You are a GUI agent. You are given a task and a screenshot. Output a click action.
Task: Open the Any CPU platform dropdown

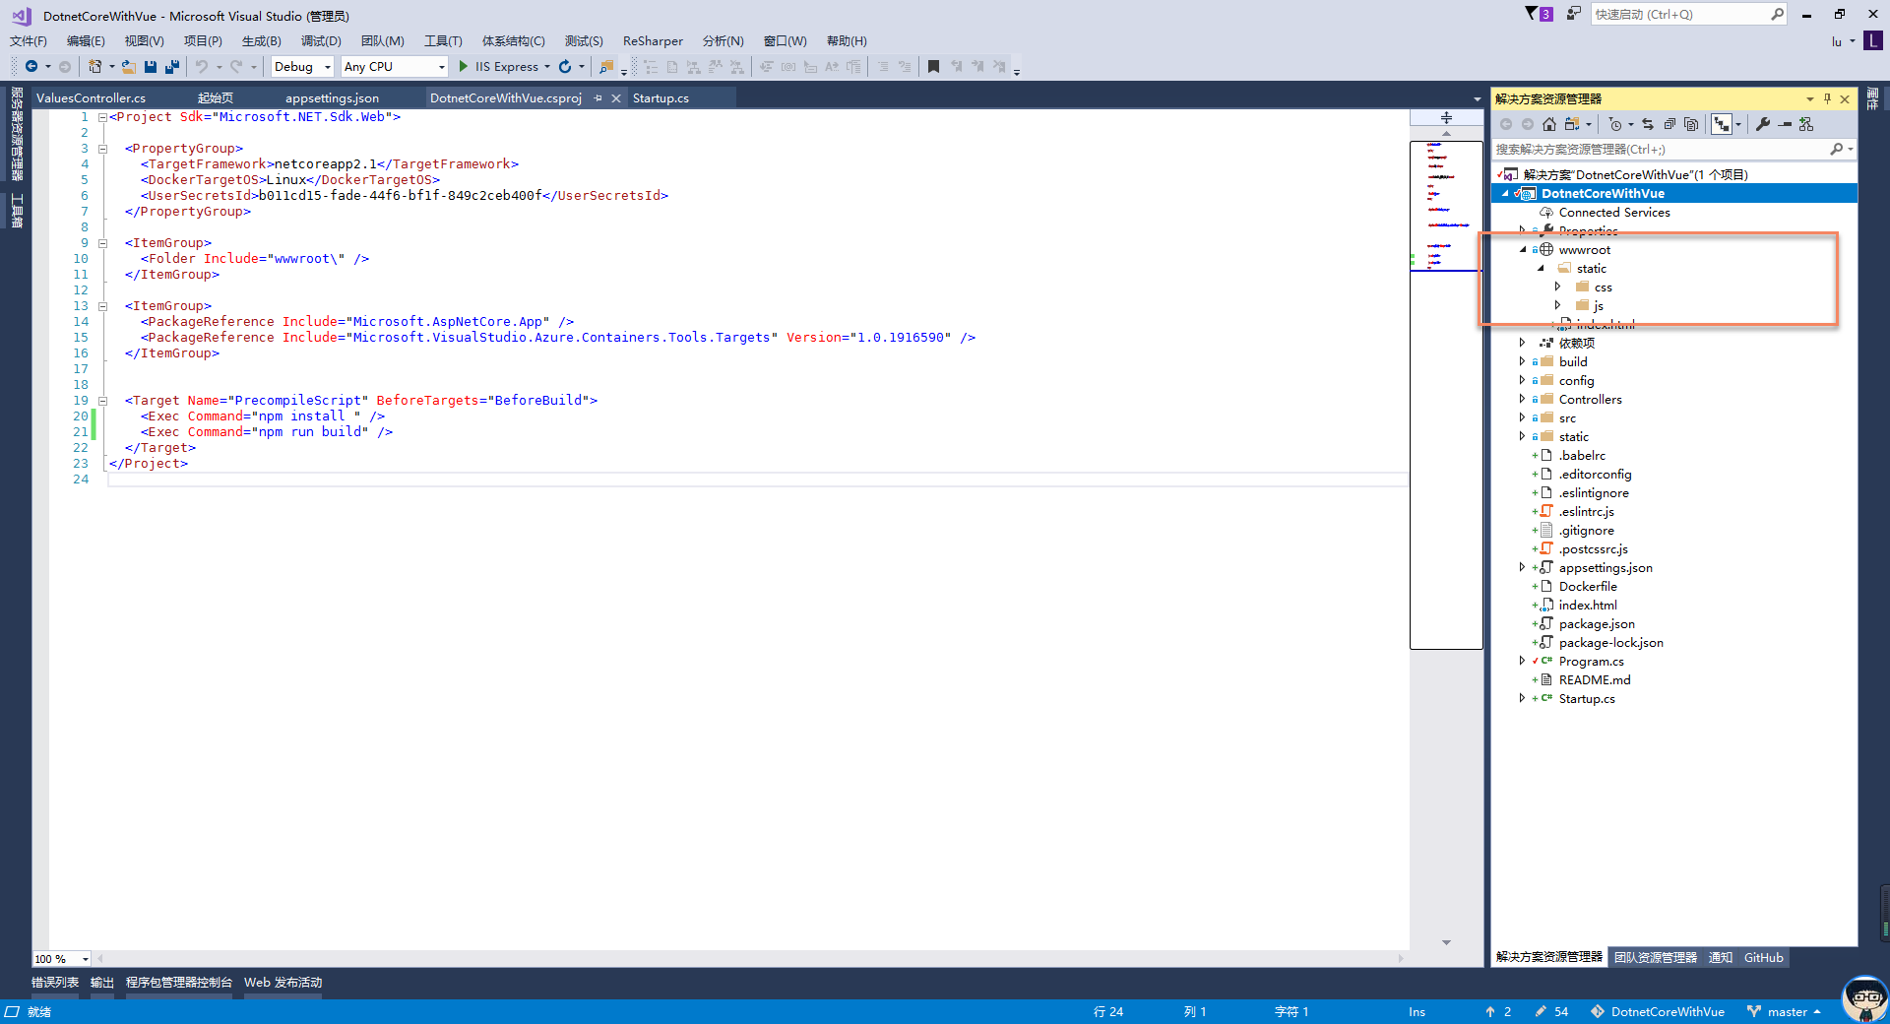pos(394,67)
